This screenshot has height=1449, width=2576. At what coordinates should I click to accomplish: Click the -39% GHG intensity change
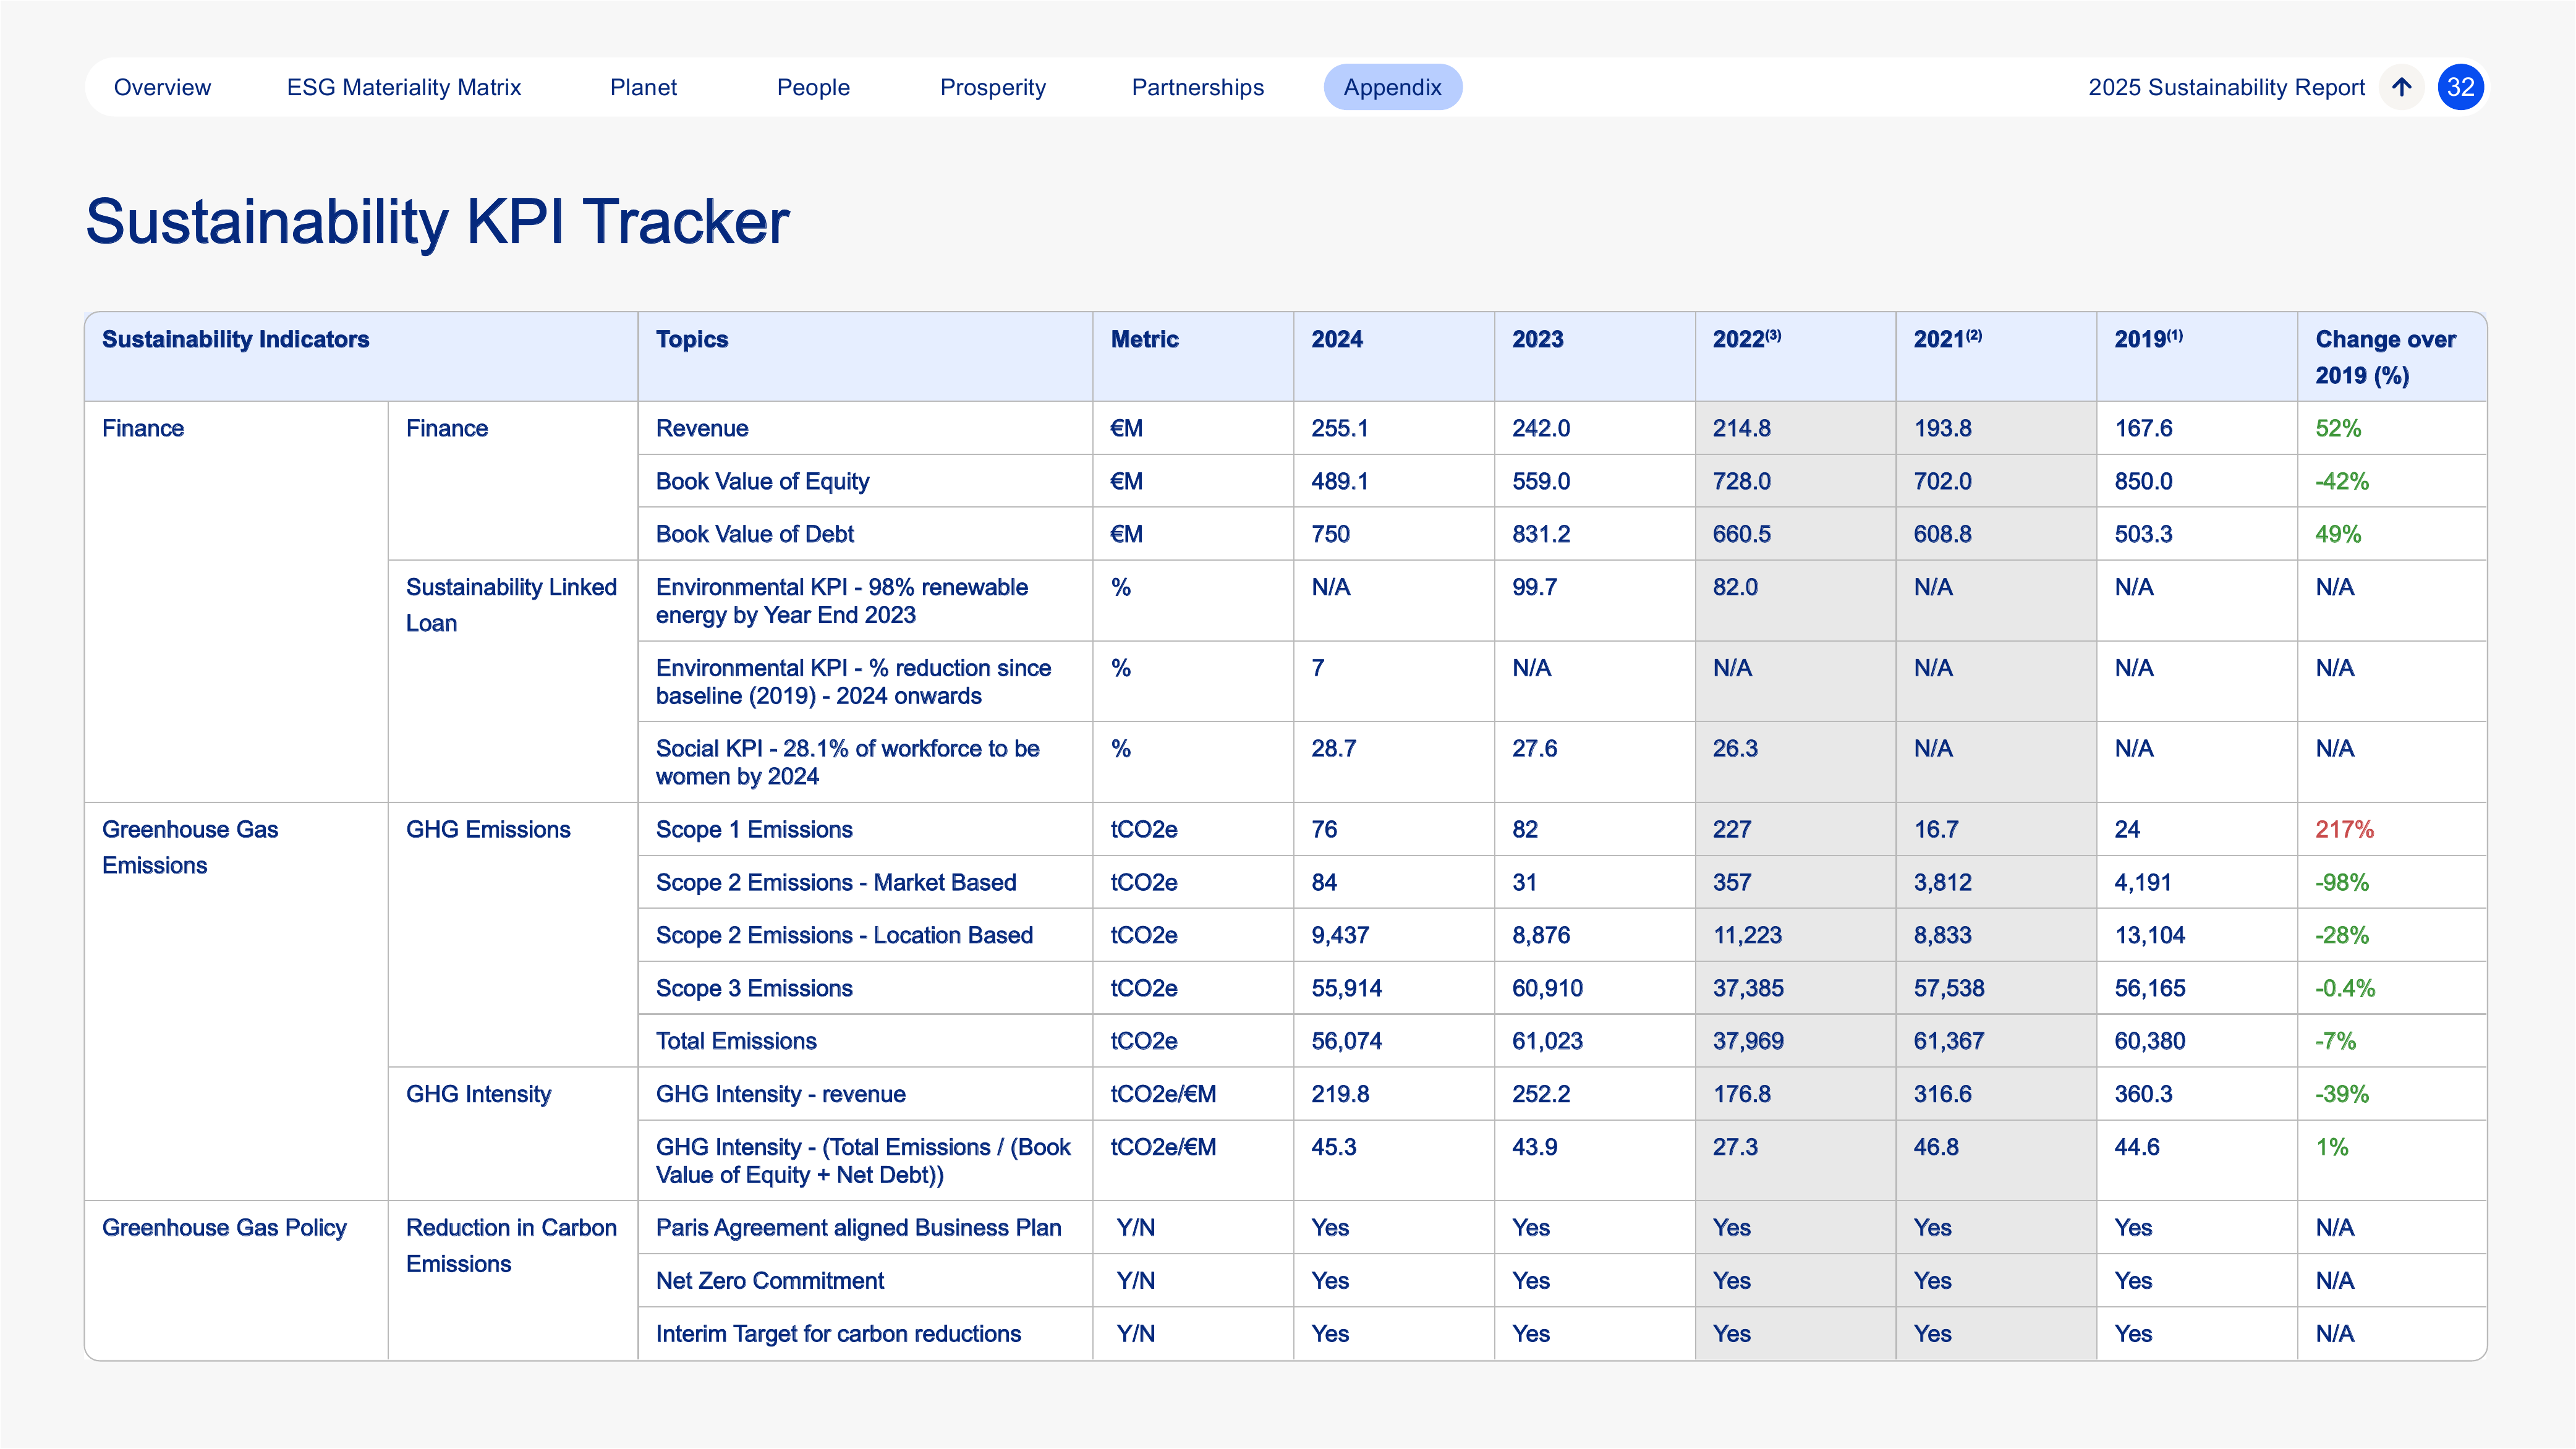click(2342, 1094)
